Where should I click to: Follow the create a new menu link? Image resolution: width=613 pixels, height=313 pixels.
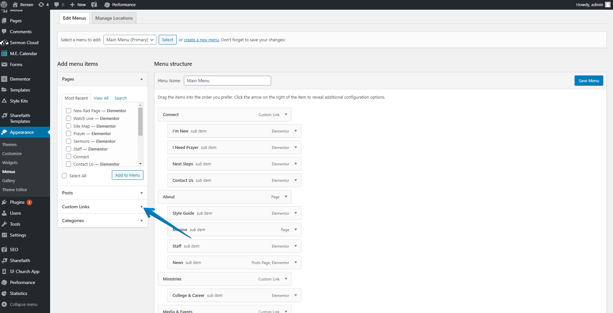tap(201, 40)
